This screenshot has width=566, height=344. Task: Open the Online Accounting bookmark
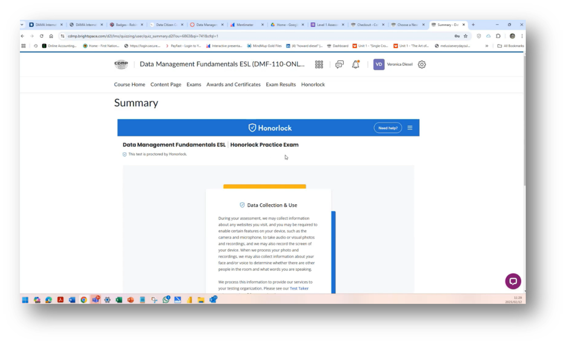(59, 46)
